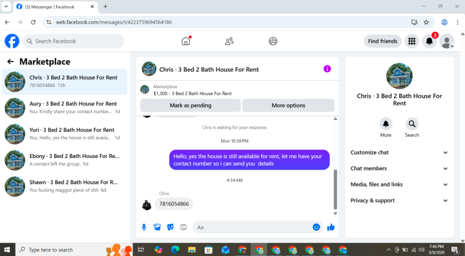
Task: Click the $1,300 Marketplace listing link
Action: [x=192, y=94]
